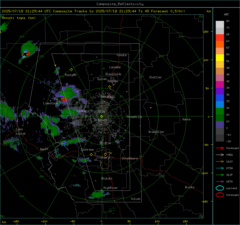240x225 pixels.
Task: Click the Drumheller town label
Action: (156, 132)
